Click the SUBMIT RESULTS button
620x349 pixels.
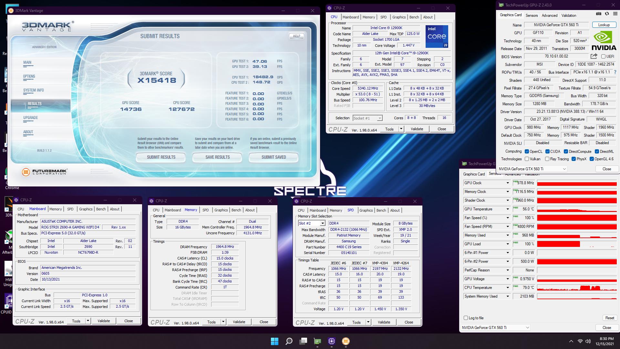click(161, 157)
